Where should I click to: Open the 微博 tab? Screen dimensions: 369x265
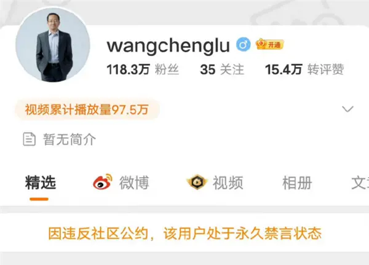[134, 183]
